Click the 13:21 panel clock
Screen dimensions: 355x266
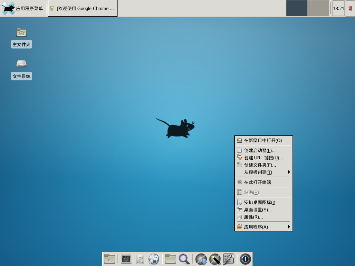click(338, 8)
